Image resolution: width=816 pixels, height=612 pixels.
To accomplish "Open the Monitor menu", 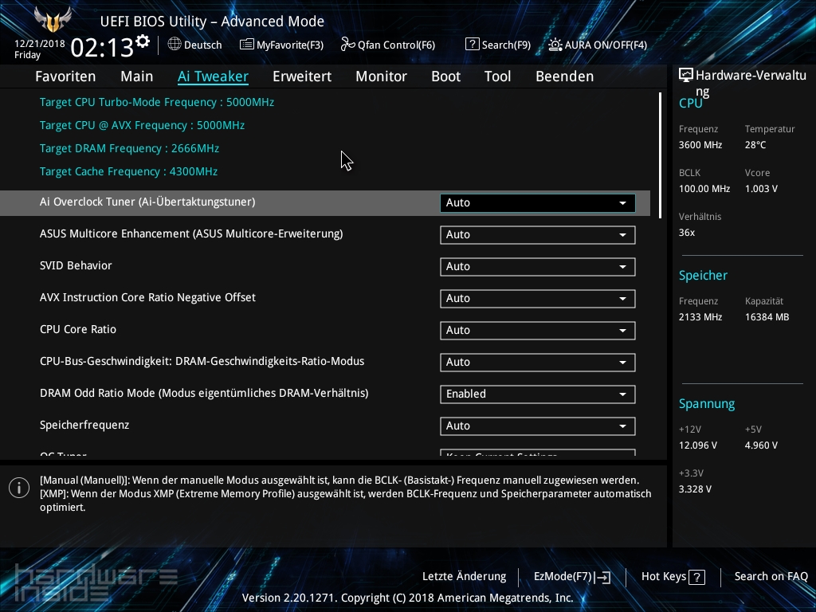I will point(381,76).
